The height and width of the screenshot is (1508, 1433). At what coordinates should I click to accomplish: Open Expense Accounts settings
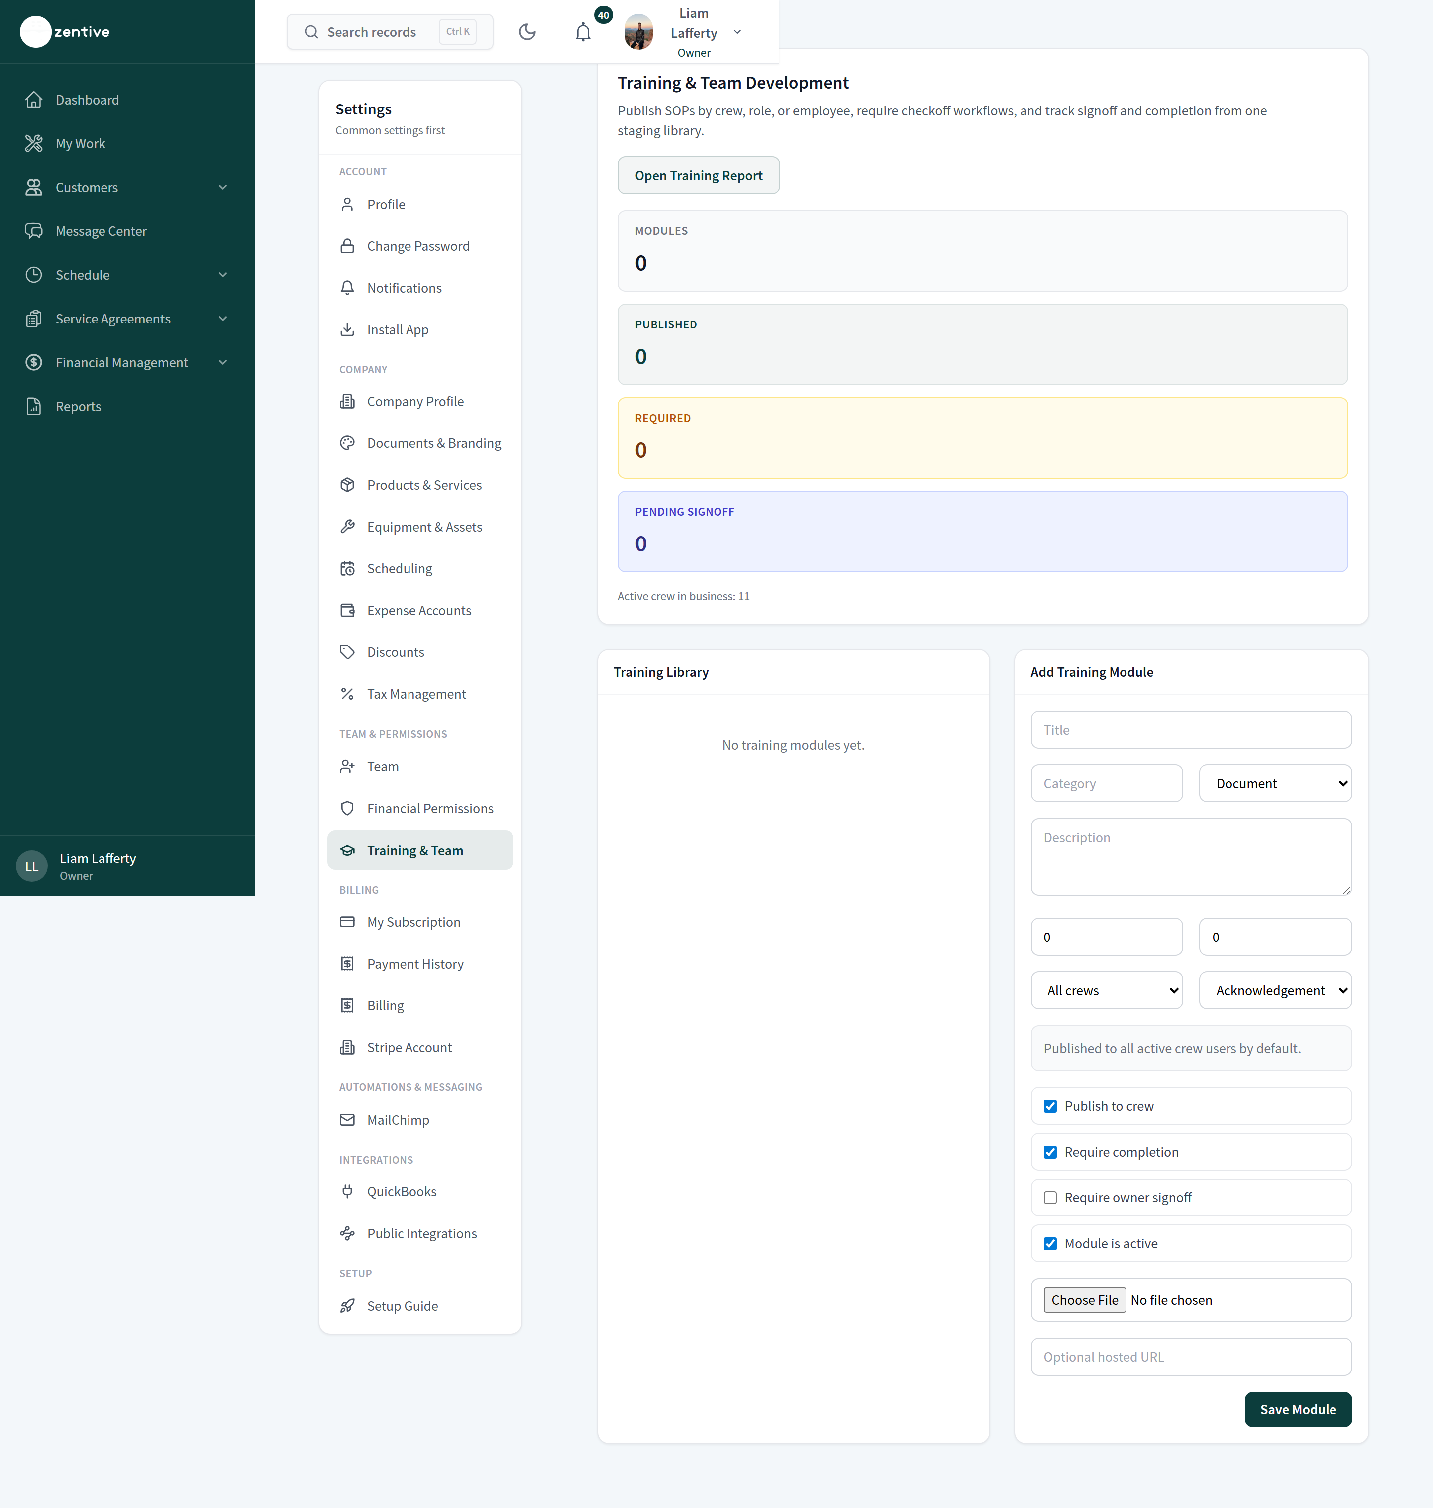coord(420,610)
